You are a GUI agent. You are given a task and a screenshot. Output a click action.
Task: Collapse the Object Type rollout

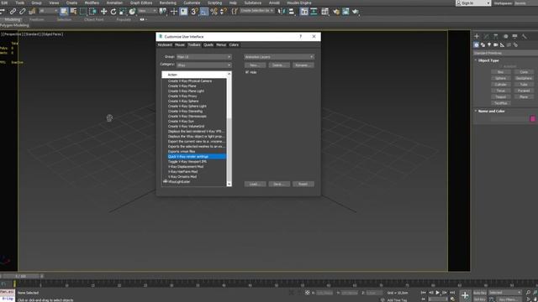point(488,60)
